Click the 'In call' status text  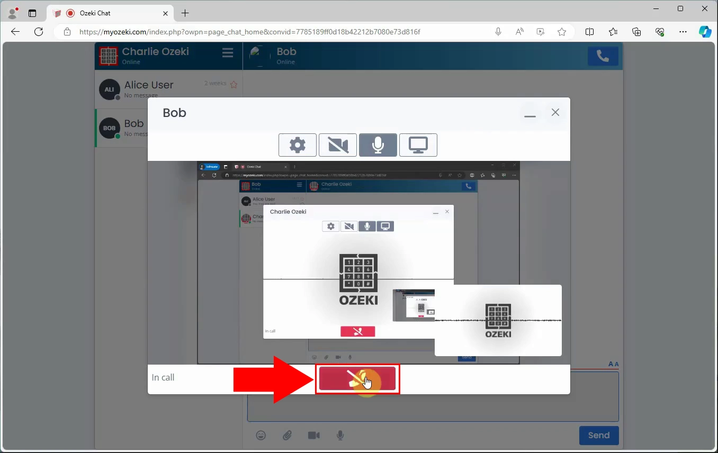163,377
